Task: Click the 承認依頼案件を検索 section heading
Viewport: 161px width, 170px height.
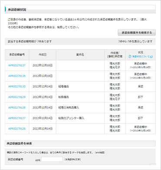Action: pos(19,143)
